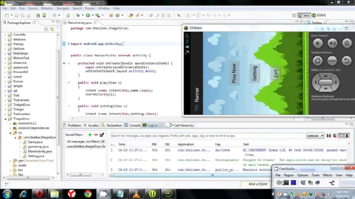Switch to the Call Hierarchy tab

coord(181,125)
